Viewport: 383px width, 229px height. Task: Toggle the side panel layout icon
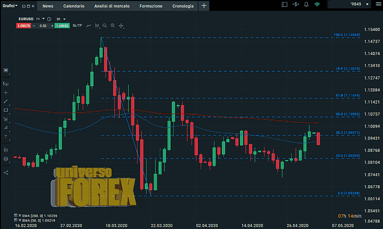[x=285, y=5]
